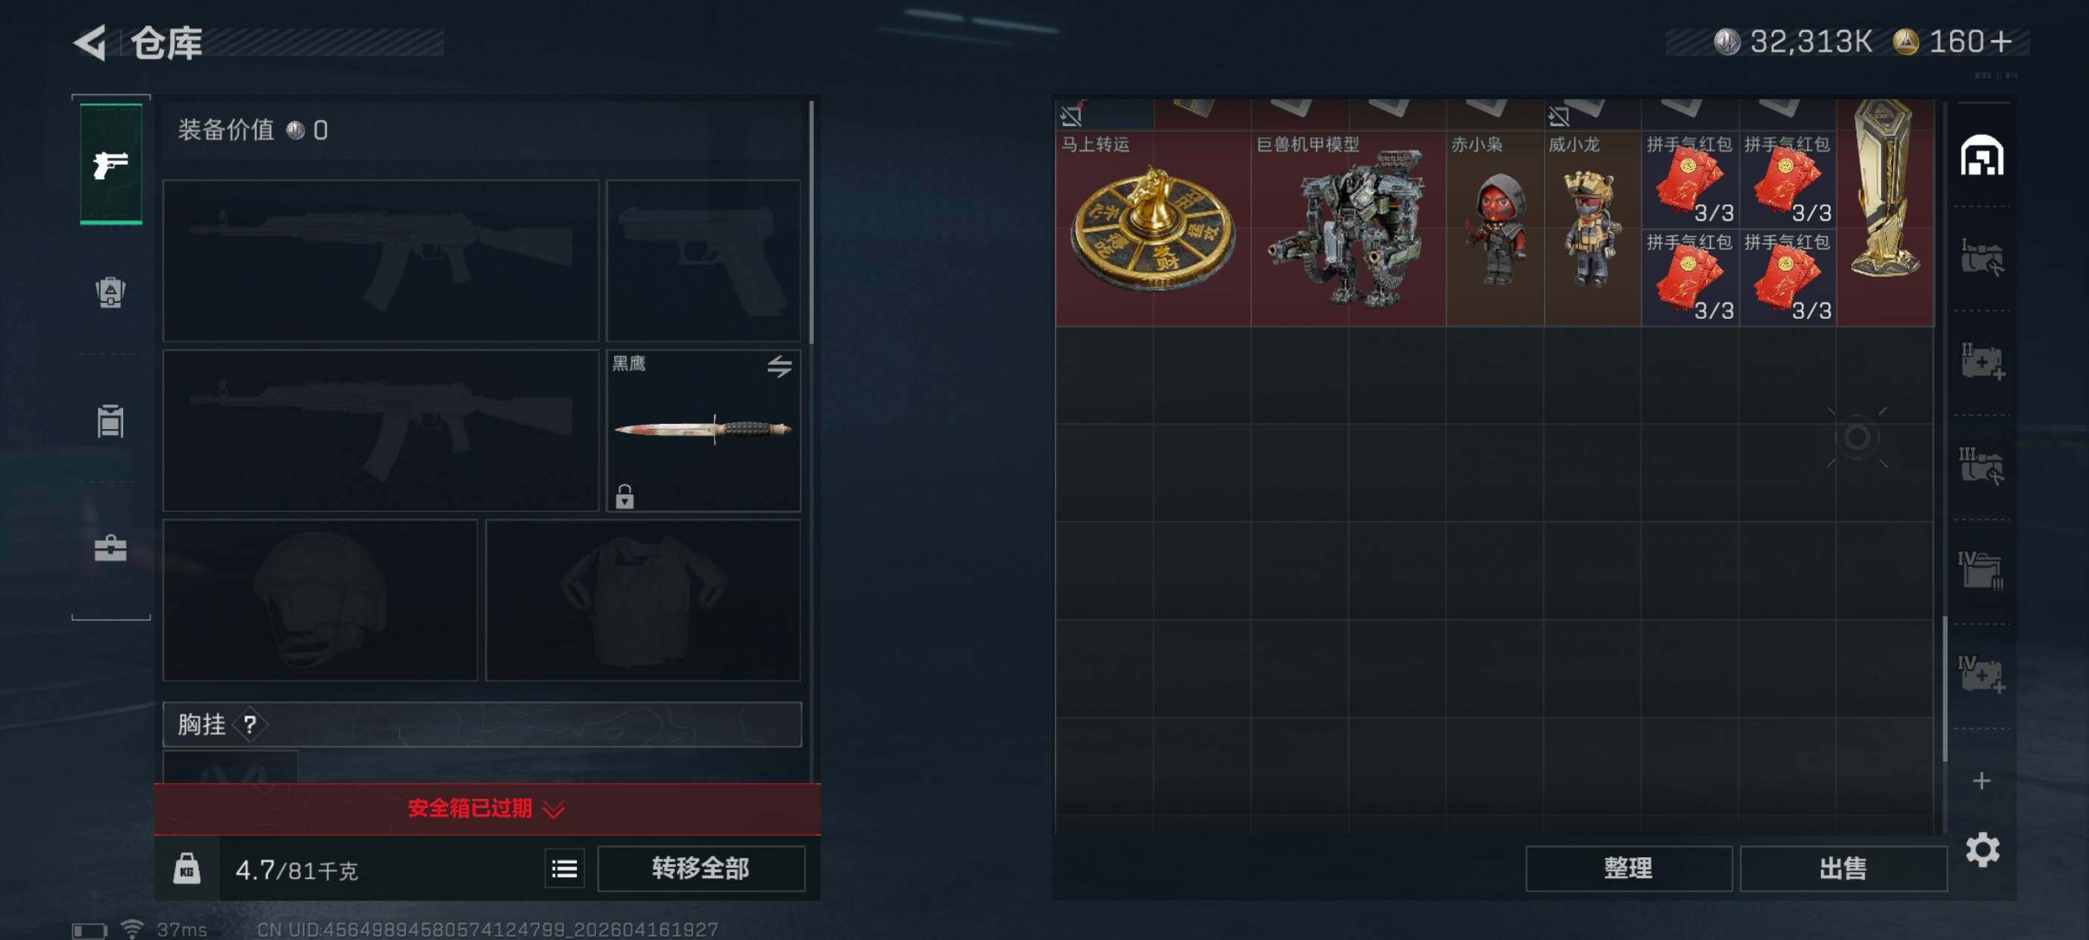Open stash settings gear icon
2089x940 pixels.
(1983, 850)
